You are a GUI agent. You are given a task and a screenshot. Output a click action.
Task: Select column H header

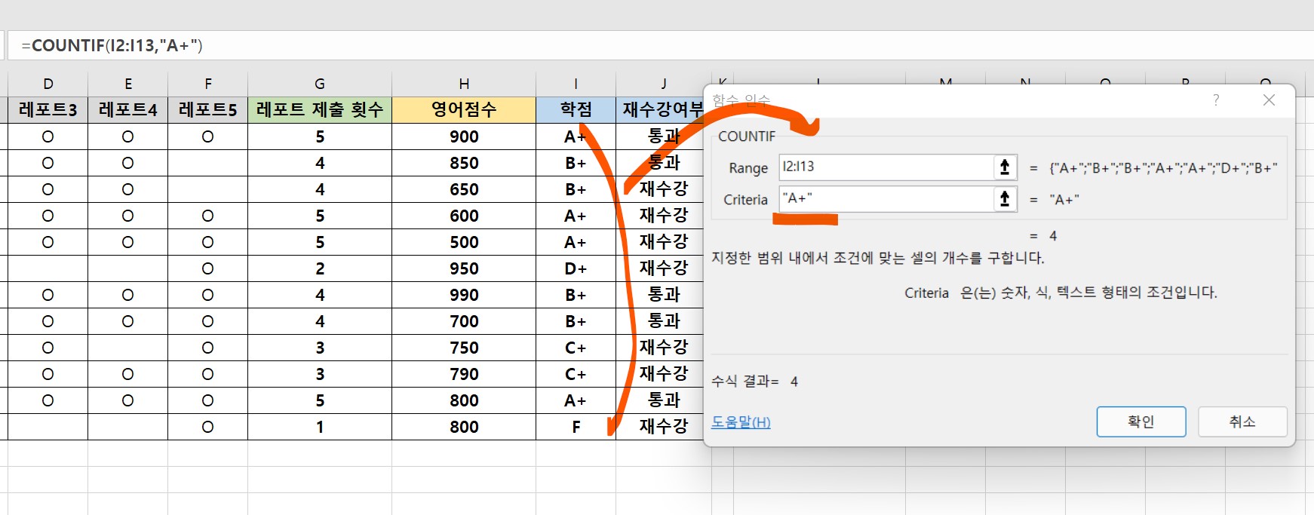click(x=464, y=84)
